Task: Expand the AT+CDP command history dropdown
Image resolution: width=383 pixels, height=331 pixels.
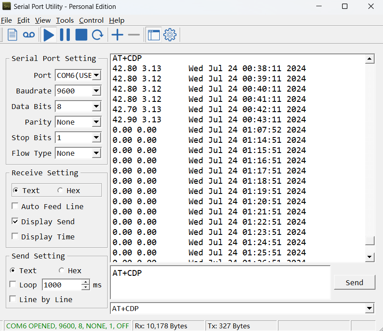Action: (370, 308)
